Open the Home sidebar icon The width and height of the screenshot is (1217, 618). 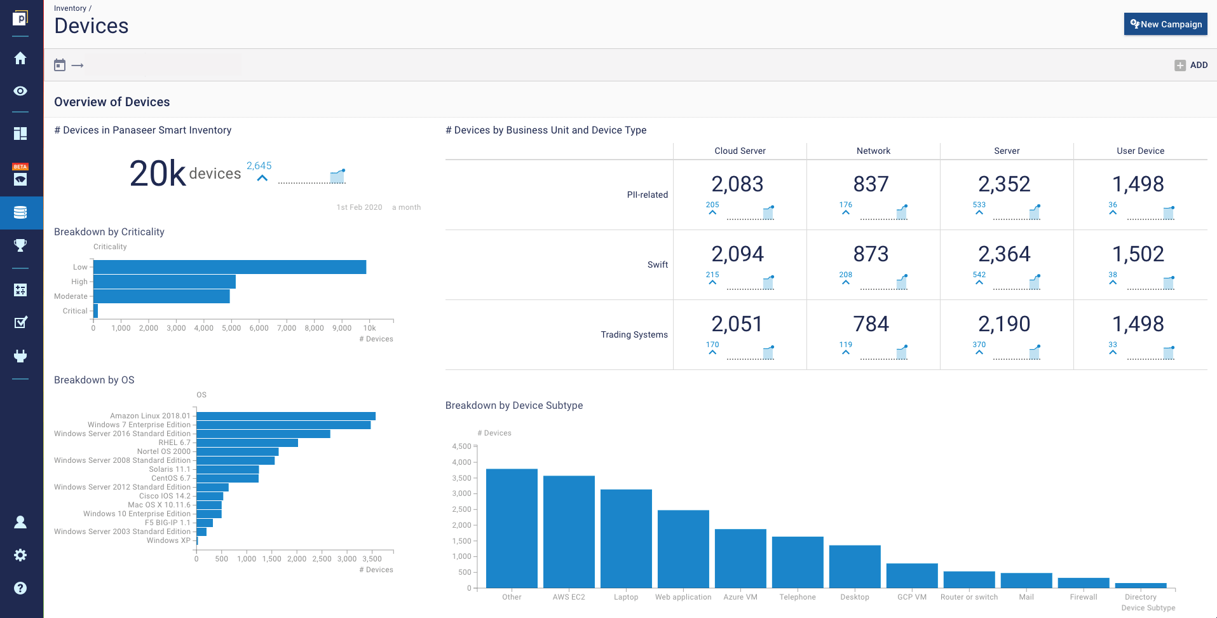[20, 58]
